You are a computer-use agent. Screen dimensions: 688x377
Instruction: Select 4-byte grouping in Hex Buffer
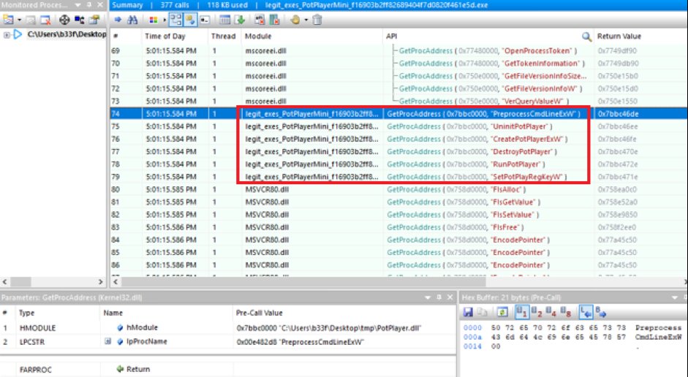[x=551, y=312]
